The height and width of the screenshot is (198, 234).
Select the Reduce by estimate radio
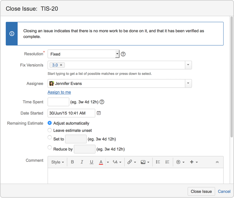pos(50,148)
